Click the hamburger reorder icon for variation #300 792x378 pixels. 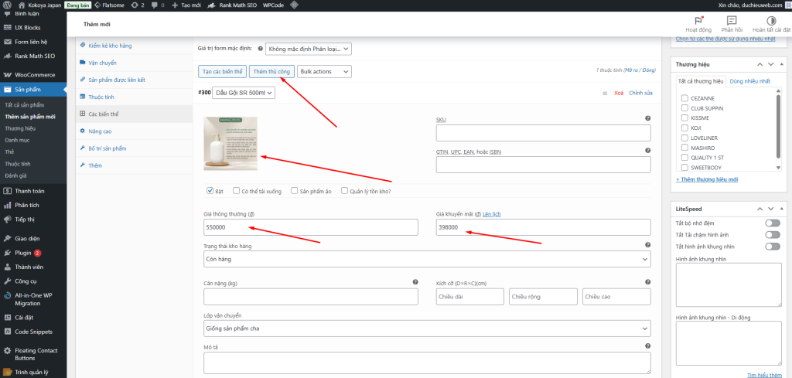pyautogui.click(x=604, y=93)
